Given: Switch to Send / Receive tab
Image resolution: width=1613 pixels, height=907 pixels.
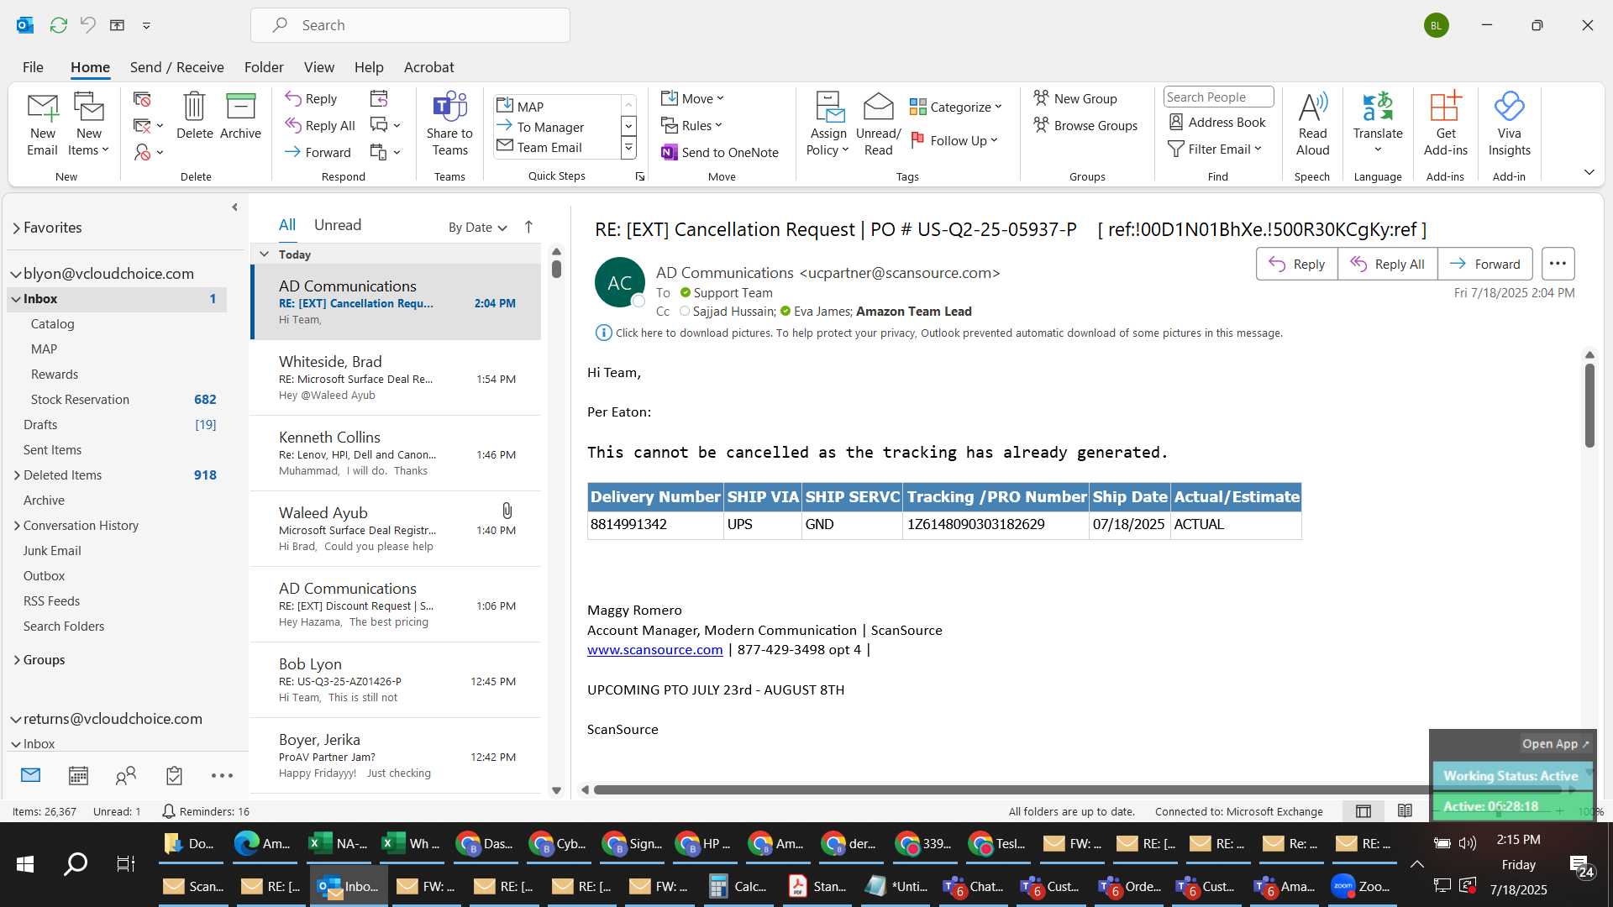Looking at the screenshot, I should pos(176,67).
